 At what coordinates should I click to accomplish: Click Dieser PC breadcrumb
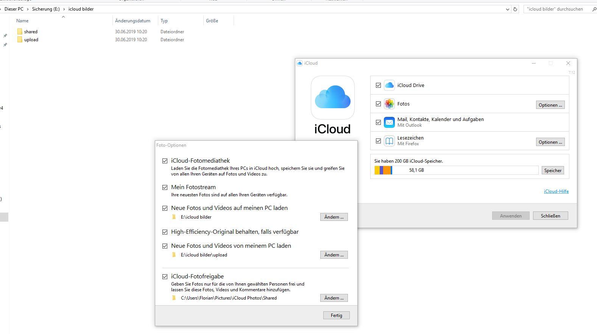(x=14, y=9)
